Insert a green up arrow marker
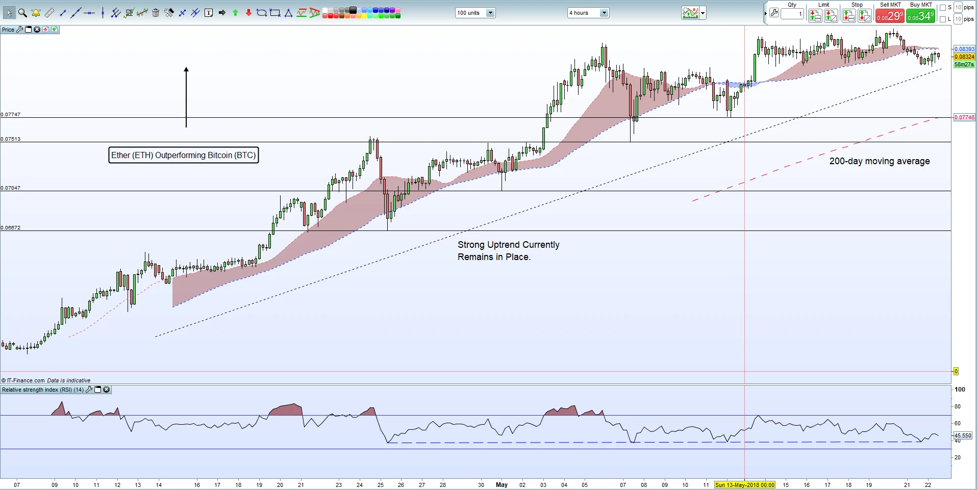Screen dimensions: 977x490 click(235, 13)
